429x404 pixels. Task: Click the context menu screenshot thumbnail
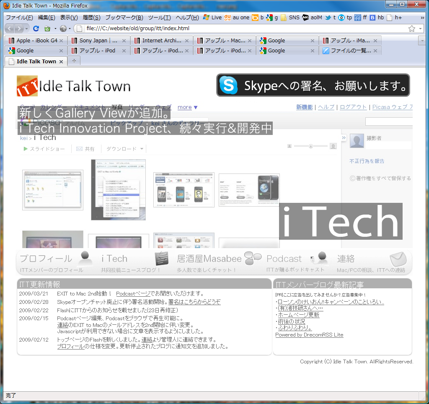click(118, 190)
